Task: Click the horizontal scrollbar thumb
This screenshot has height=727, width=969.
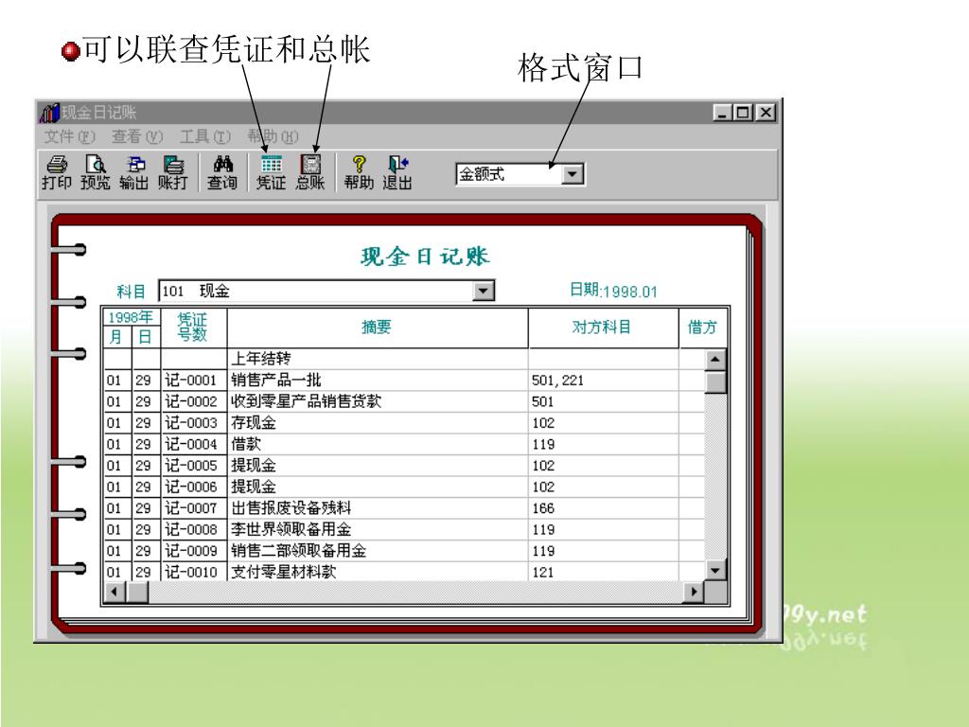Action: [x=137, y=592]
